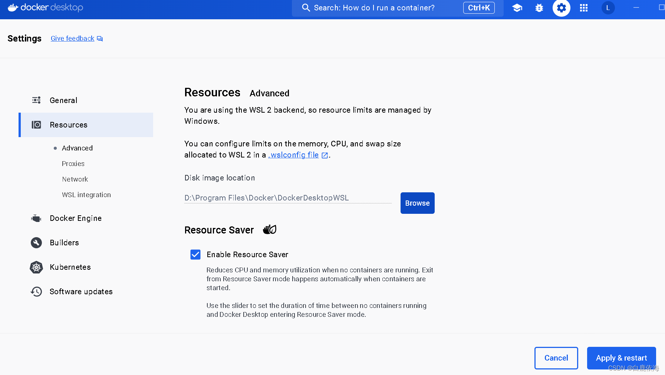Open the Docker Dashboard grid icon
The image size is (665, 375).
pyautogui.click(x=583, y=8)
